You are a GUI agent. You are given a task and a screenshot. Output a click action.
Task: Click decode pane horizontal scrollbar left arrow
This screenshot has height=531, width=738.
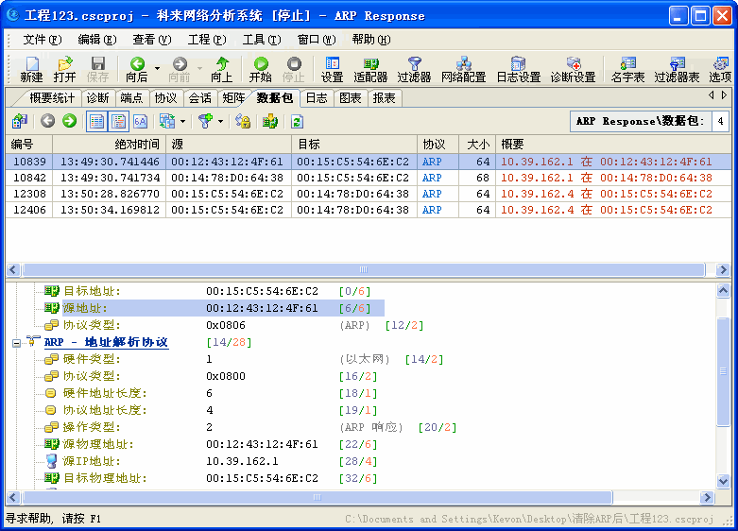coord(13,498)
